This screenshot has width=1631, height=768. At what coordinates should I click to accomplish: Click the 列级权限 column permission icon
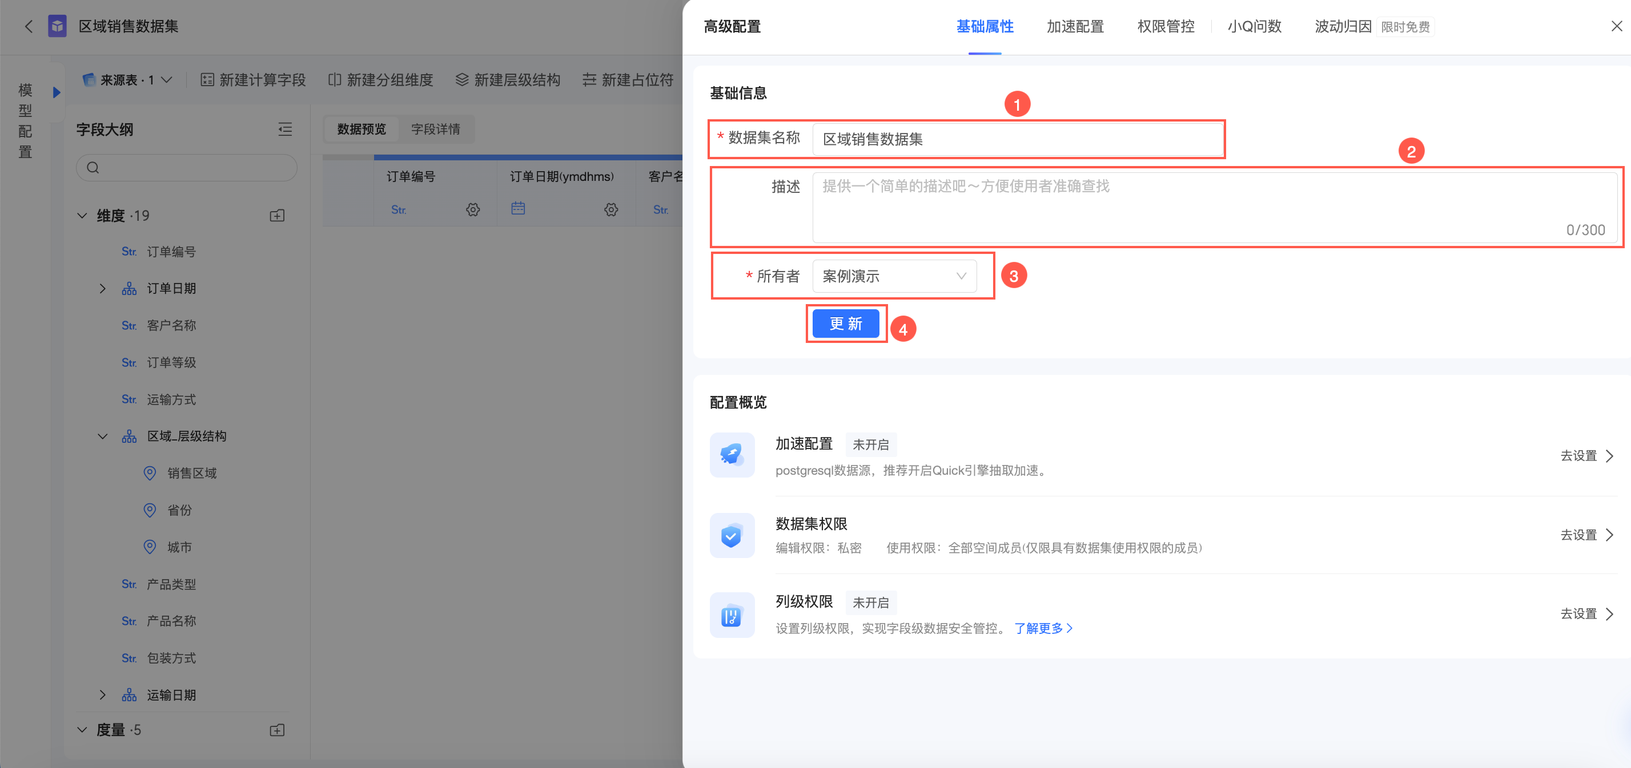tap(732, 615)
